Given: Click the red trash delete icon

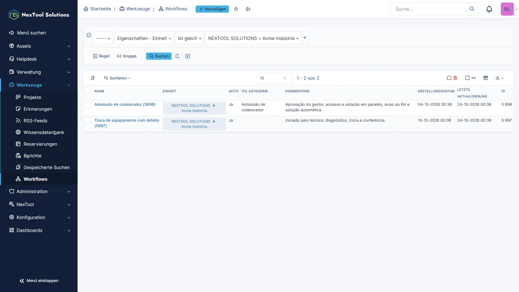Looking at the screenshot, I should pos(455,78).
